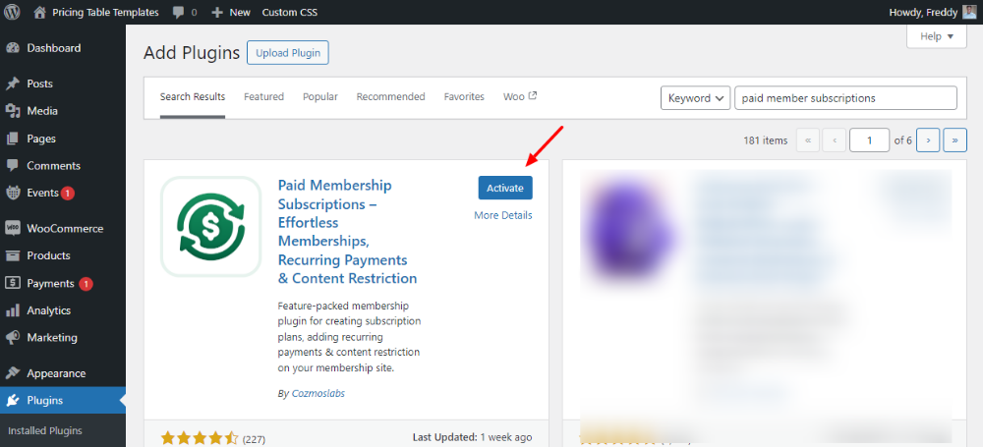This screenshot has width=983, height=447.
Task: Click the star rating of Paid Membership Subscriptions
Action: tap(200, 438)
